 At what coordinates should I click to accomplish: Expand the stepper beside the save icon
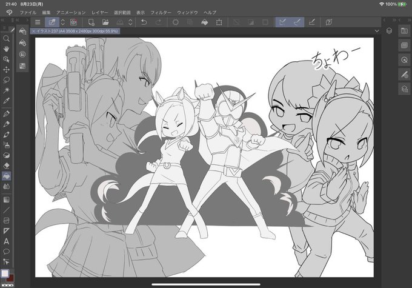131,22
